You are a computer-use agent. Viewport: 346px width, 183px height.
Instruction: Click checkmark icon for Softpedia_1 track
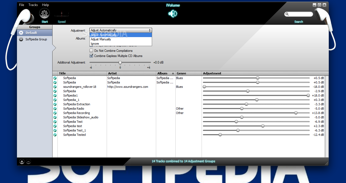tap(55, 100)
